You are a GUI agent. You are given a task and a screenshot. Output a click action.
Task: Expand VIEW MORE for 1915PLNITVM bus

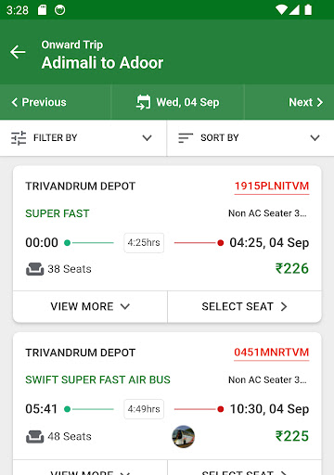(90, 306)
